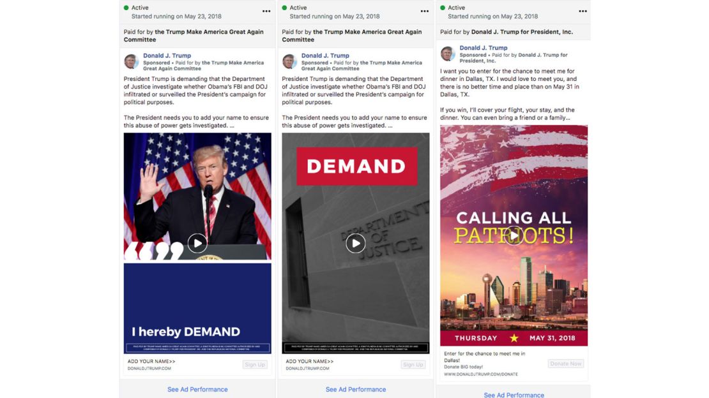
Task: Open the three-dot menu on the Dallas dinner ad card
Action: click(x=583, y=11)
